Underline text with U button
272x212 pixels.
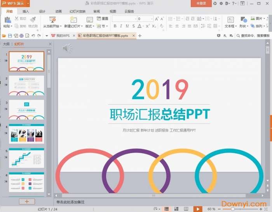point(127,26)
